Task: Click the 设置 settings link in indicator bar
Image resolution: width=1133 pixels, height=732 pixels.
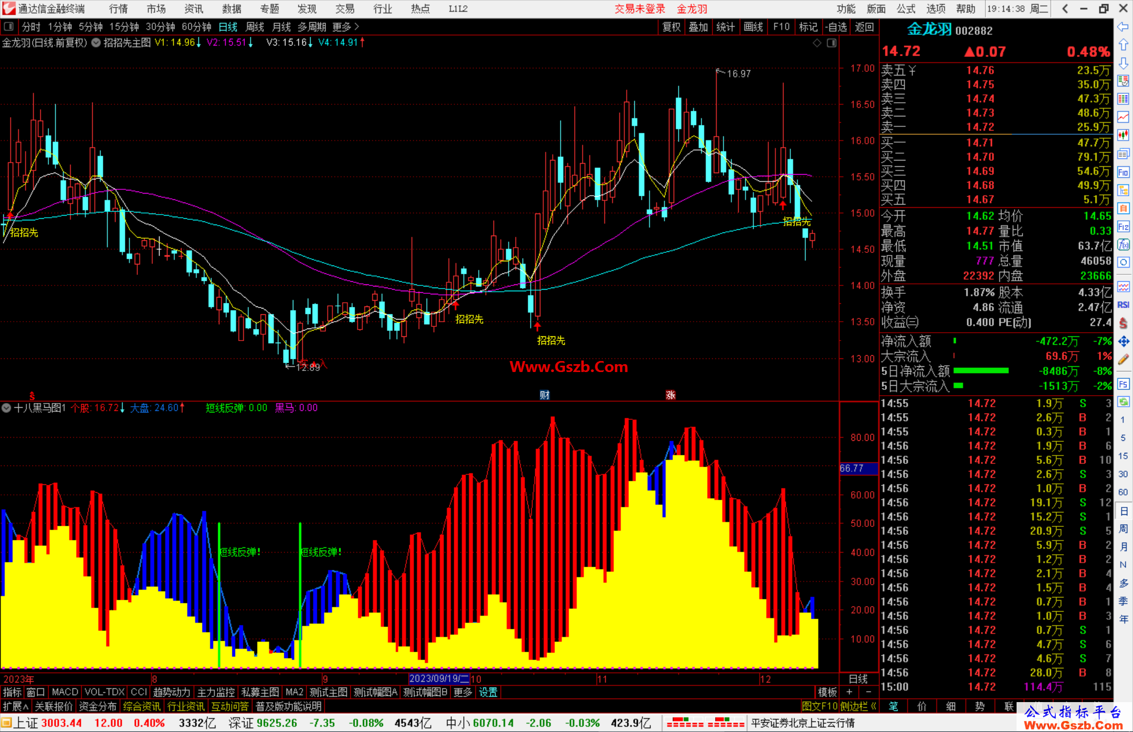Action: 488,692
